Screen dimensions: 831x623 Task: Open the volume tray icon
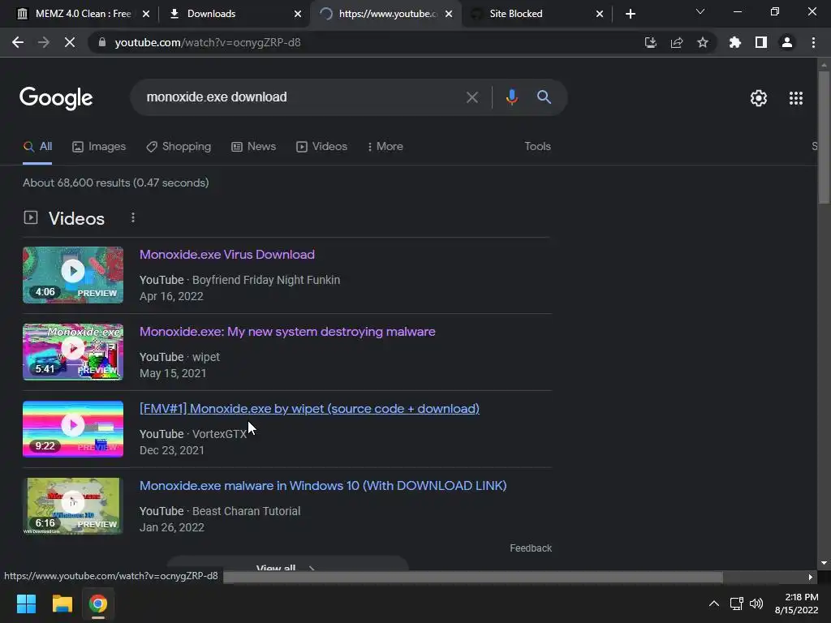point(756,604)
